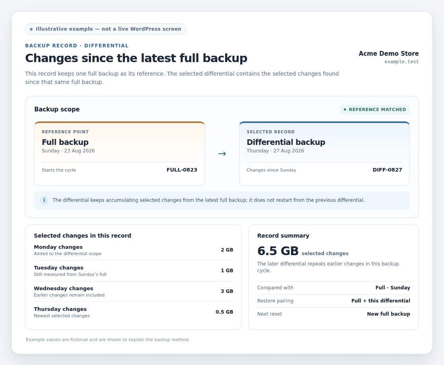Click the Backup scope heading
This screenshot has height=365, width=444.
(57, 109)
